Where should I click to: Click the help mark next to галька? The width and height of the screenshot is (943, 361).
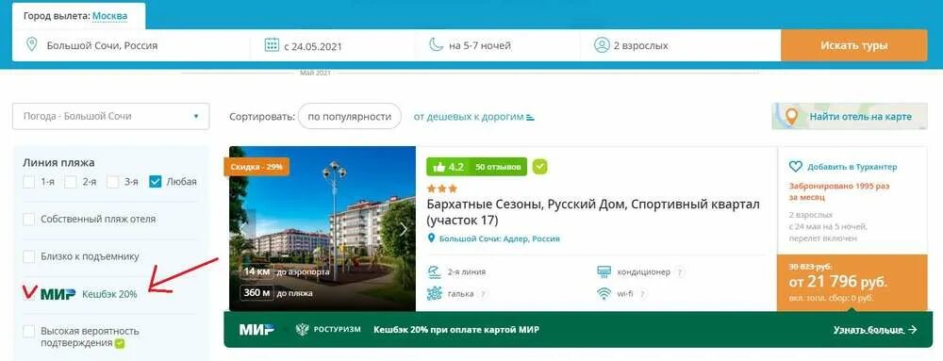click(483, 294)
